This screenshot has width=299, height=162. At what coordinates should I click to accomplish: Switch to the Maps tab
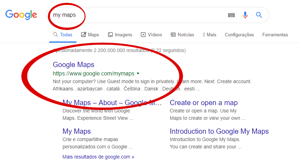point(90,35)
